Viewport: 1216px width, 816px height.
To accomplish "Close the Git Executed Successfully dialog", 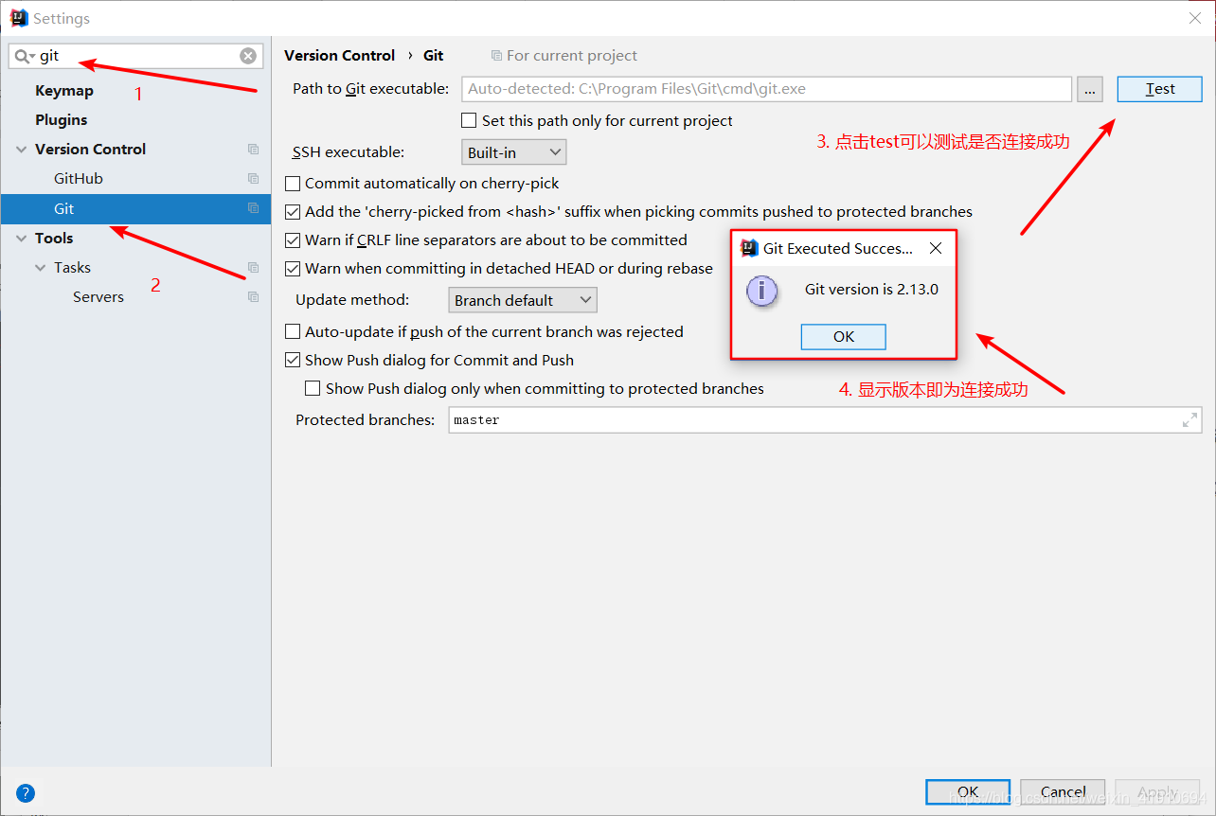I will click(936, 248).
